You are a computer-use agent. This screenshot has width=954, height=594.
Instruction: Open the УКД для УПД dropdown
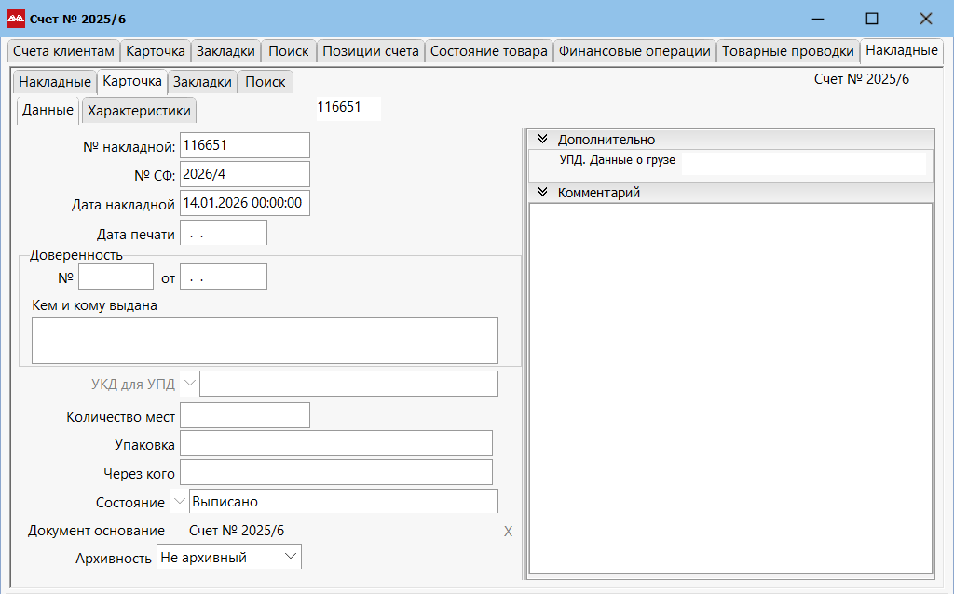(190, 384)
